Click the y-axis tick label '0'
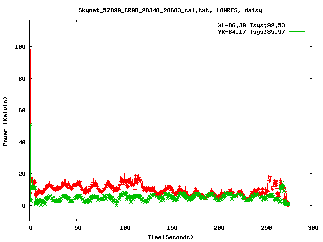This screenshot has height=242, width=323. tap(24, 206)
